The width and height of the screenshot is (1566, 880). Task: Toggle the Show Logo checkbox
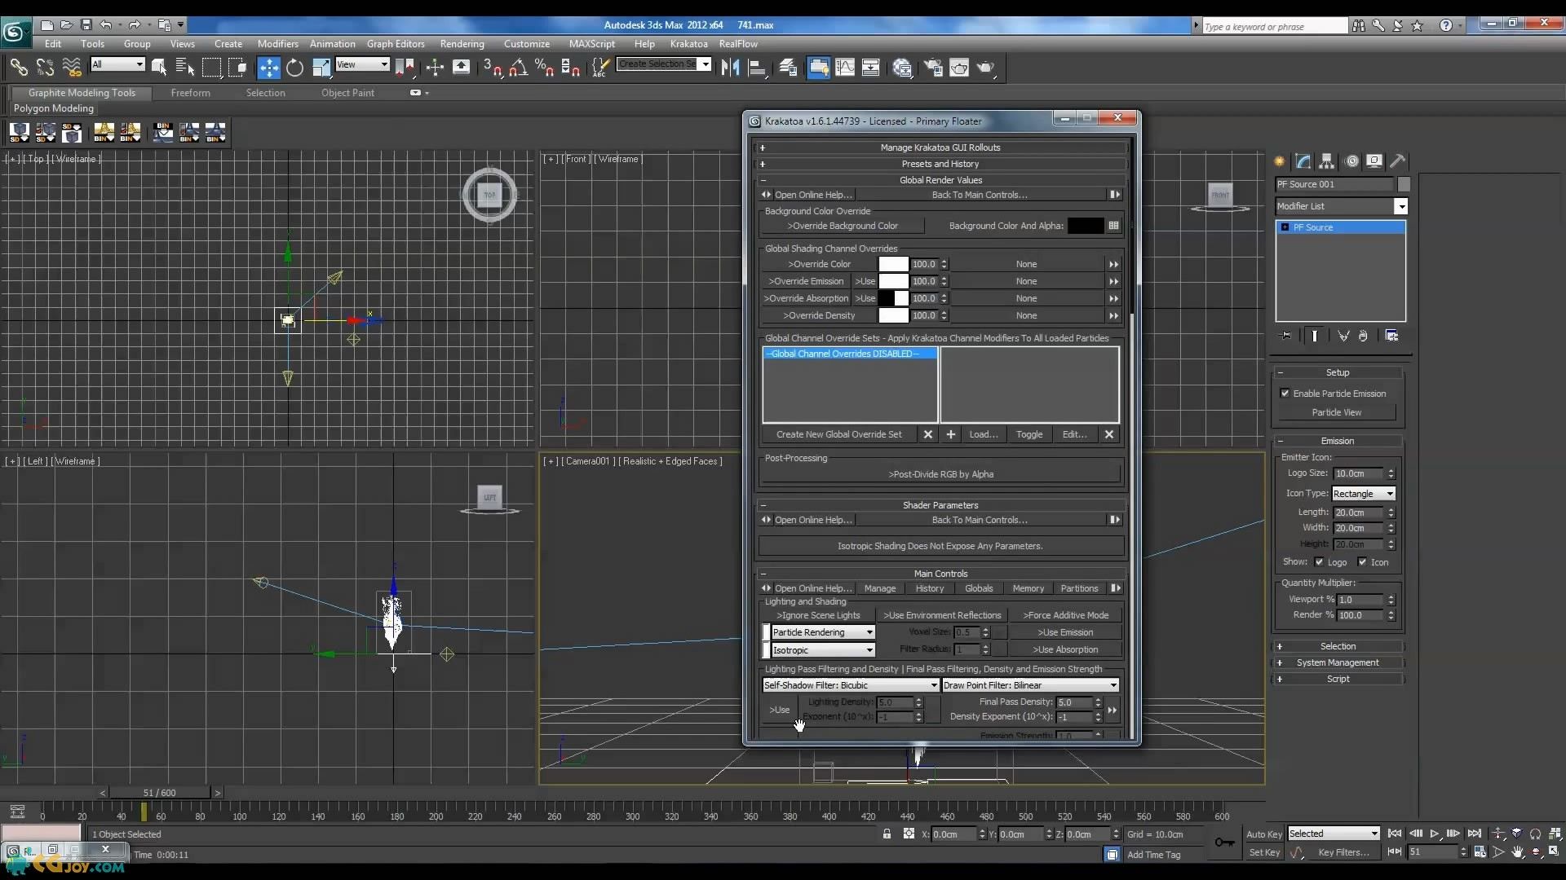tap(1319, 562)
